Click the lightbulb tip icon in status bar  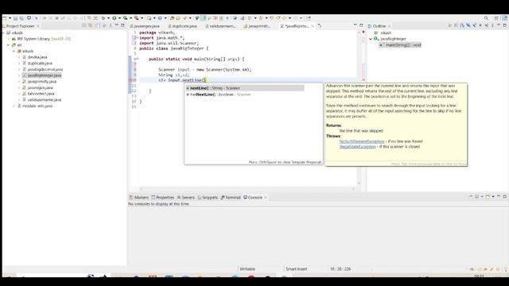[506, 269]
